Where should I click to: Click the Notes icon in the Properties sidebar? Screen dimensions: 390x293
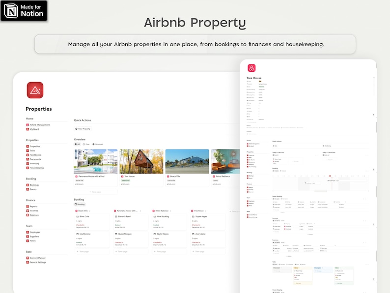click(x=28, y=241)
